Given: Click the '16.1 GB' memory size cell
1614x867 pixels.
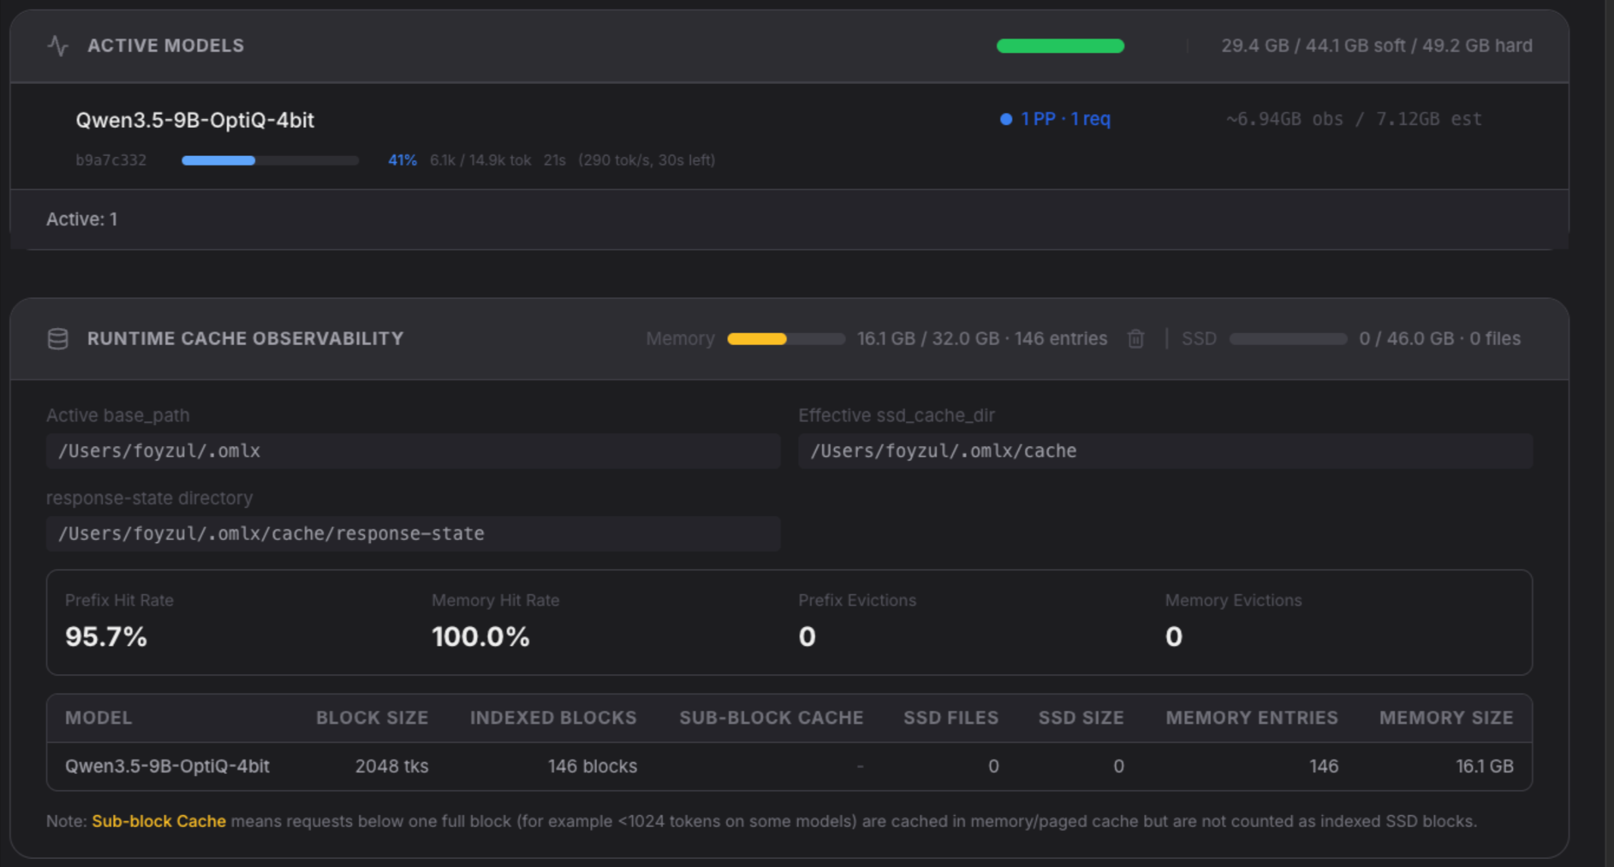Looking at the screenshot, I should click(x=1484, y=766).
